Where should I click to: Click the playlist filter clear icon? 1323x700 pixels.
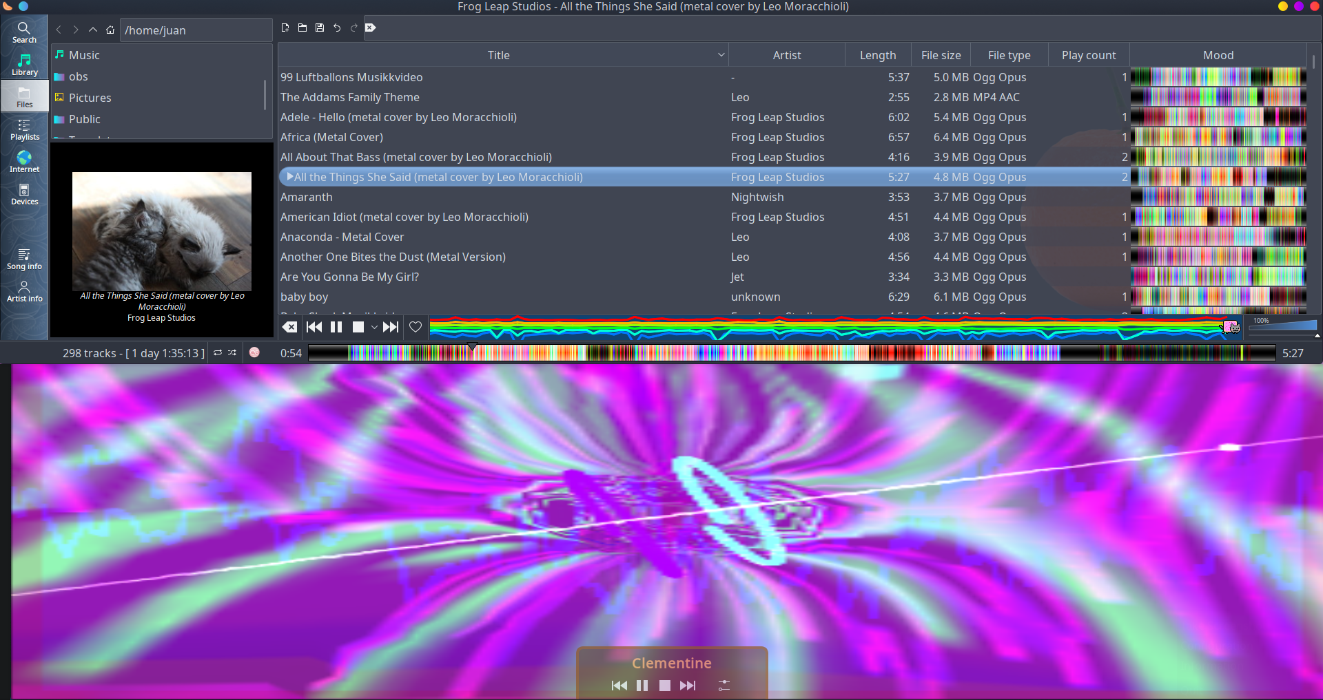371,28
